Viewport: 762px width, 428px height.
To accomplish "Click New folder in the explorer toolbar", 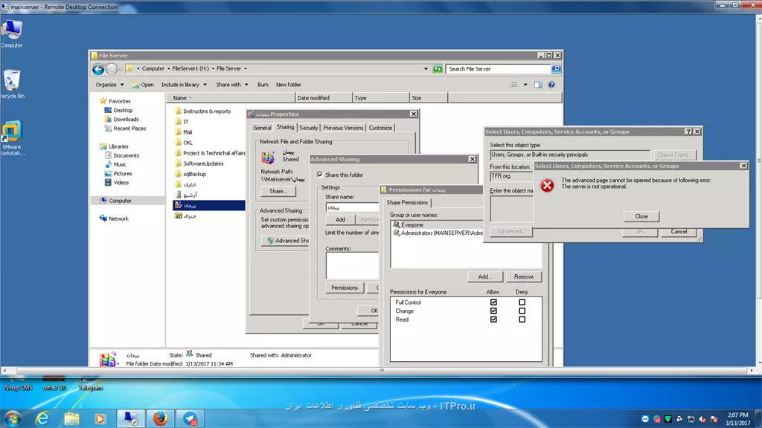I will [x=288, y=85].
